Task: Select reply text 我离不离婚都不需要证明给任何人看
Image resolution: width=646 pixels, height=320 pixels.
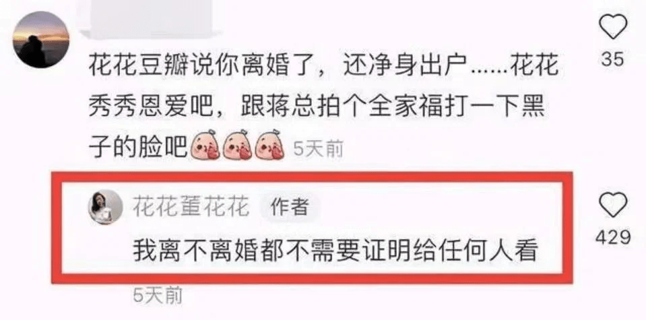Action: [335, 251]
